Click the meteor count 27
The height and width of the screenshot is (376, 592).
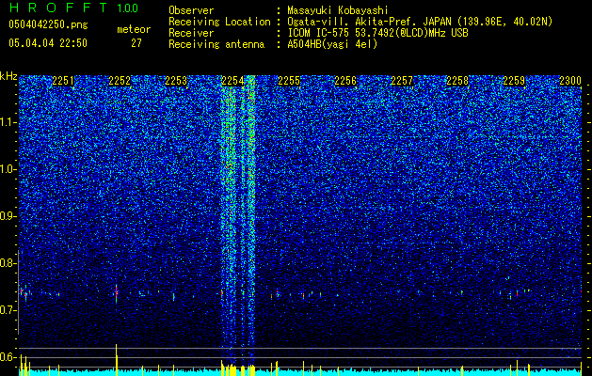tap(136, 43)
